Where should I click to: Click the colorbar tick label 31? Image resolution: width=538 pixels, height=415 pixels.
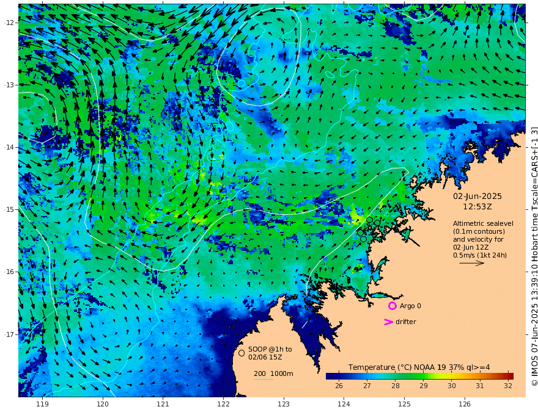pos(480,386)
